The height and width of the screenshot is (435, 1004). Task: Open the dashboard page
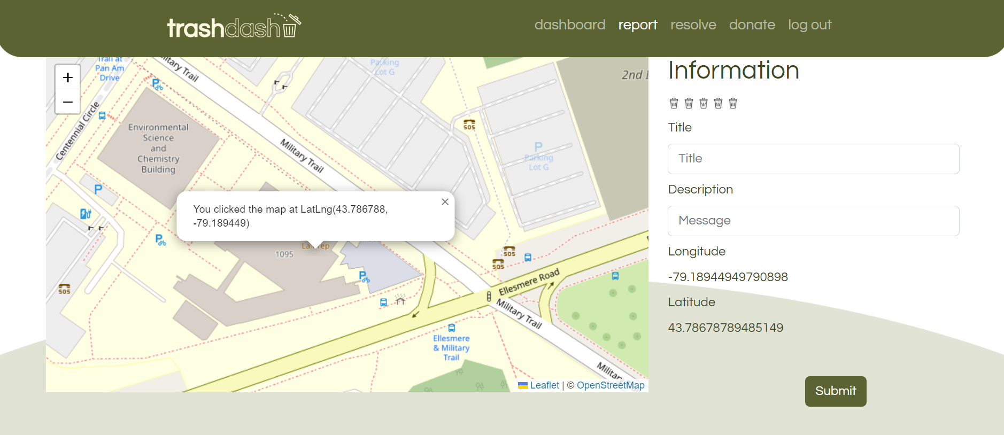pos(570,25)
